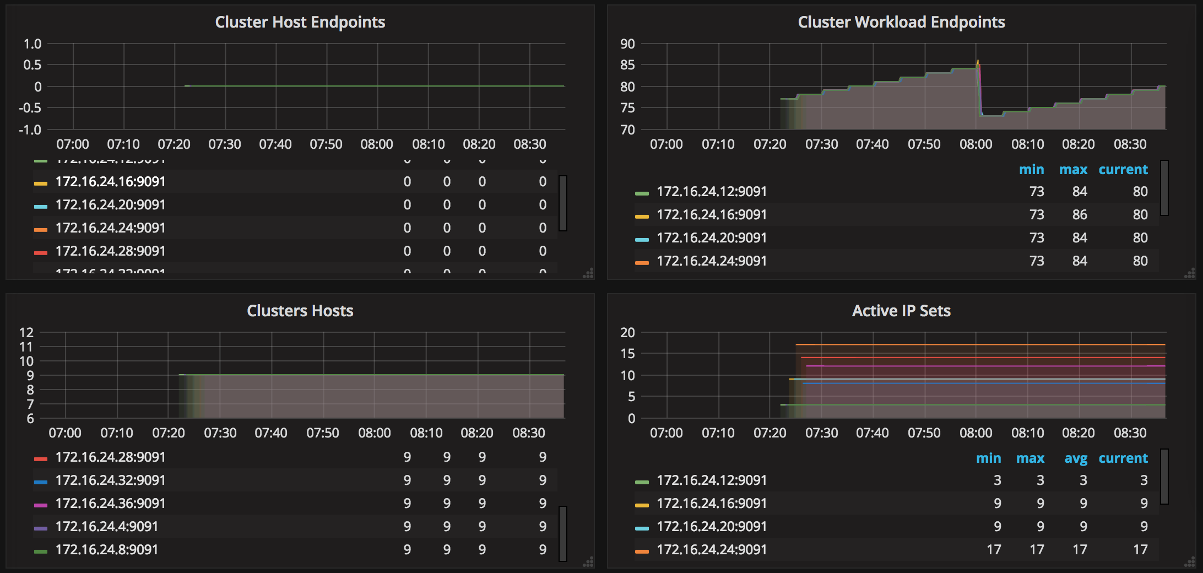Toggle series 172.16.24.28:9091 in Clusters Hosts

click(111, 457)
